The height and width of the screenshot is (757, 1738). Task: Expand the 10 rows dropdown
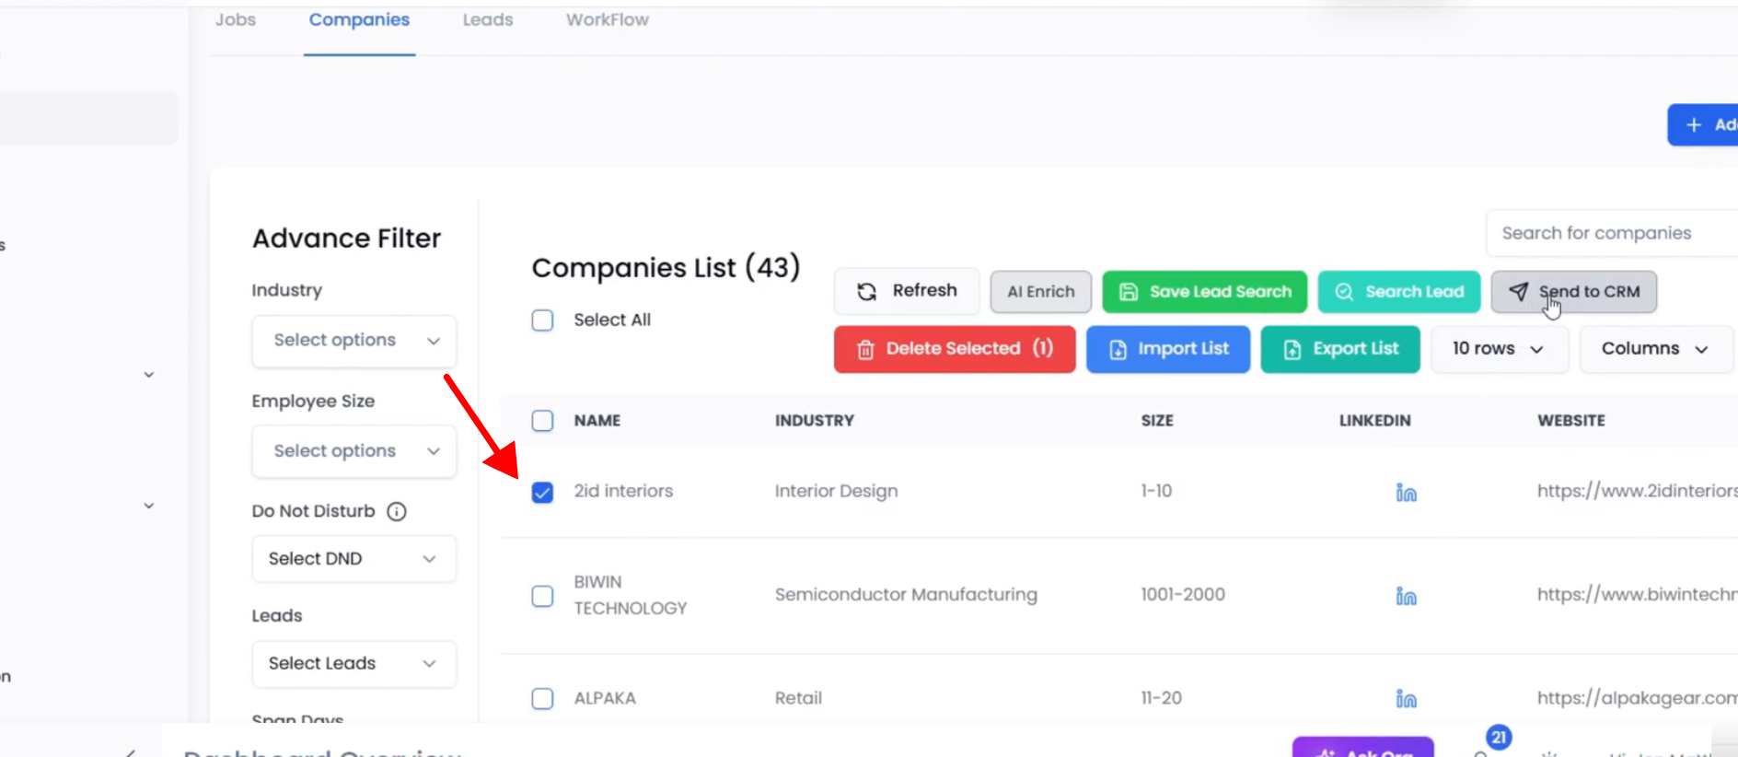pos(1498,349)
